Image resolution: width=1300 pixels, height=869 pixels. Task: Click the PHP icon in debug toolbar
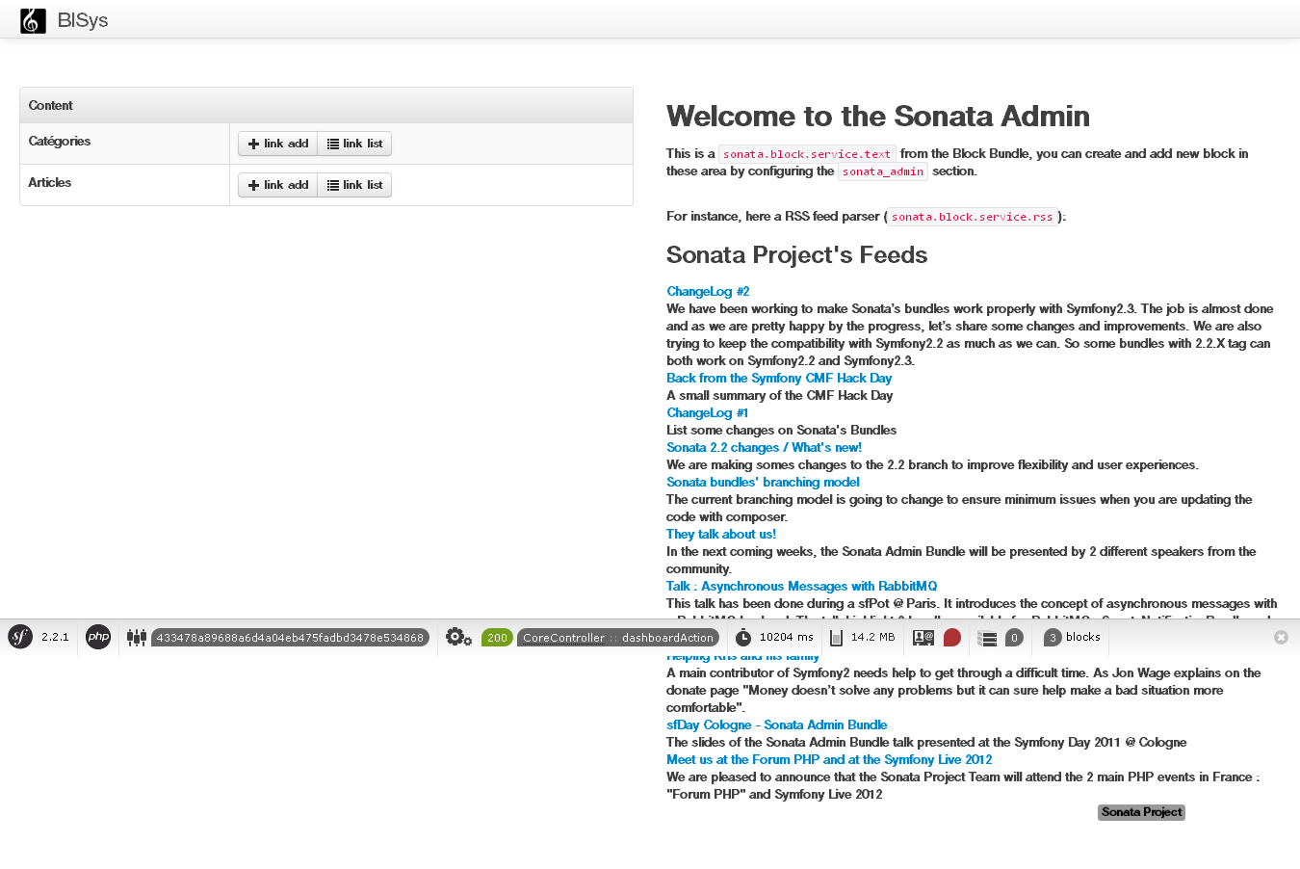98,637
